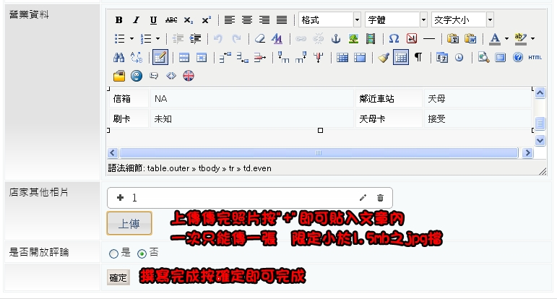This screenshot has height=299, width=557.
Task: Open the special character (Omega) tool
Action: [394, 38]
